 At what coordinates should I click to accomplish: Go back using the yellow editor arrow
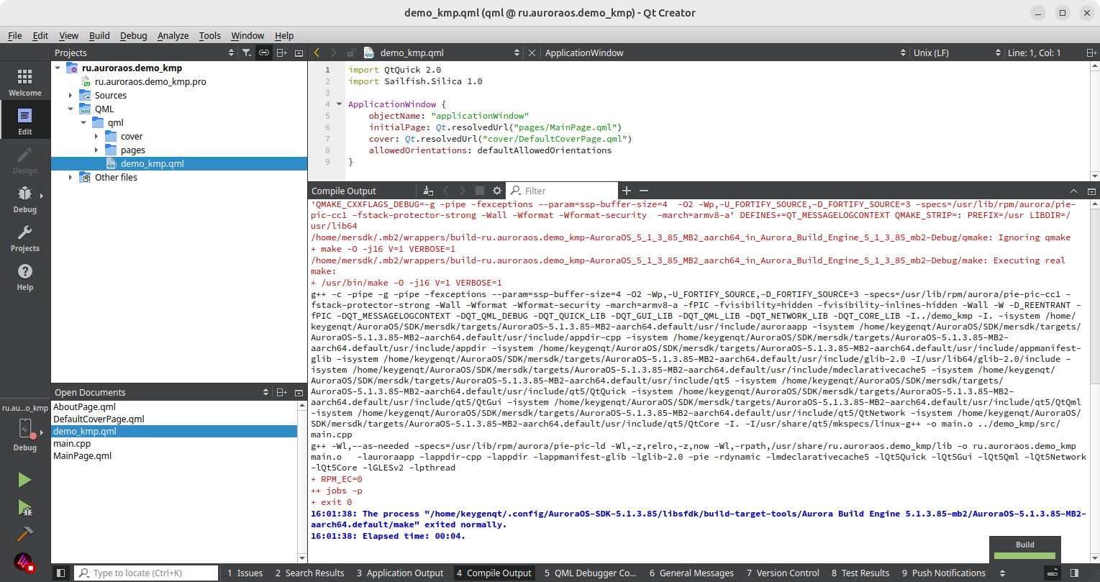tap(317, 53)
